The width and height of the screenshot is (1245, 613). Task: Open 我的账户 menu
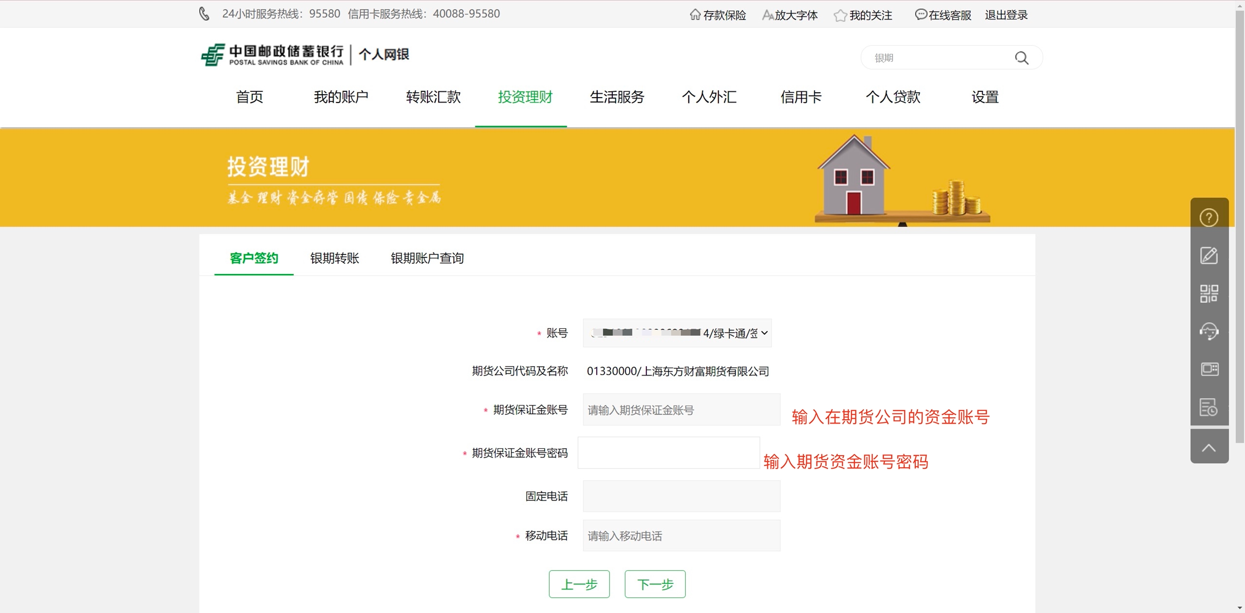pos(341,97)
